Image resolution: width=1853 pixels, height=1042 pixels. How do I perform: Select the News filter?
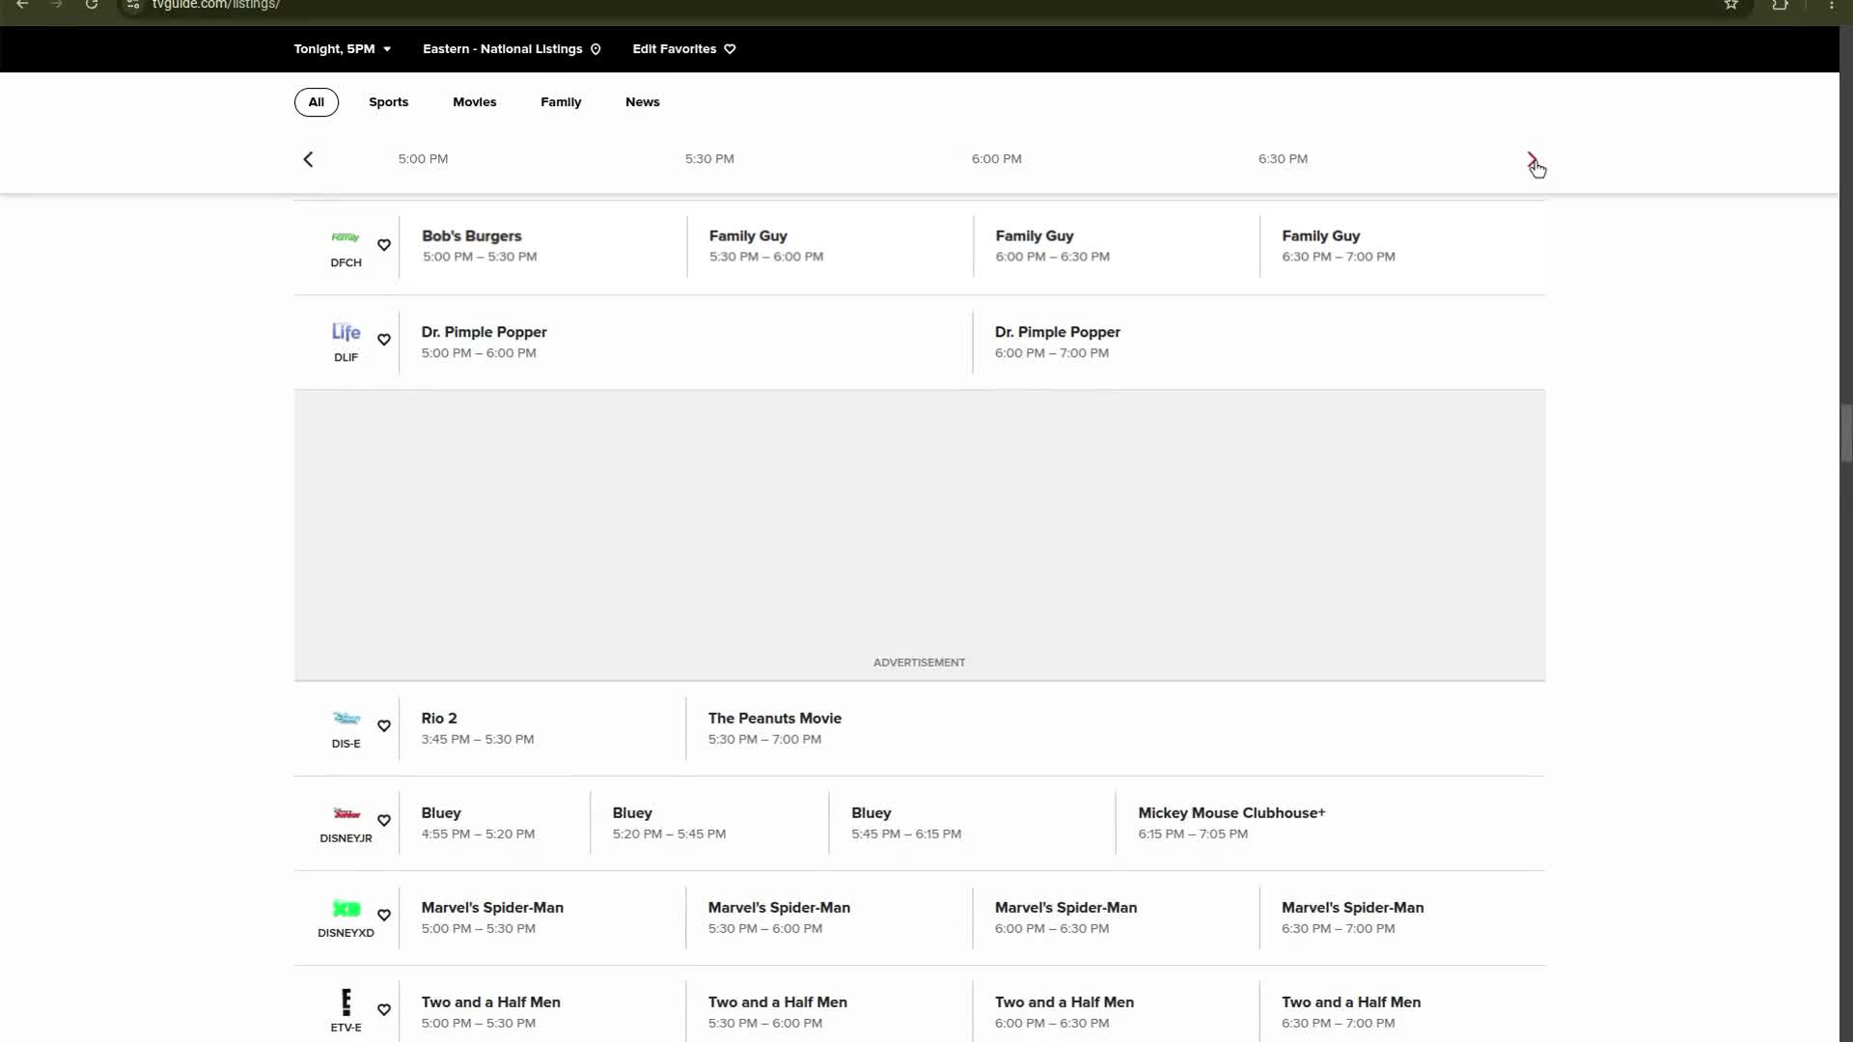click(x=643, y=102)
